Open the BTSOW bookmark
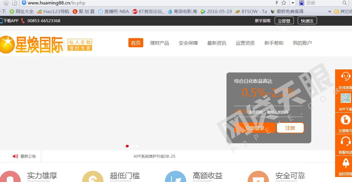The image size is (352, 182). pyautogui.click(x=251, y=12)
